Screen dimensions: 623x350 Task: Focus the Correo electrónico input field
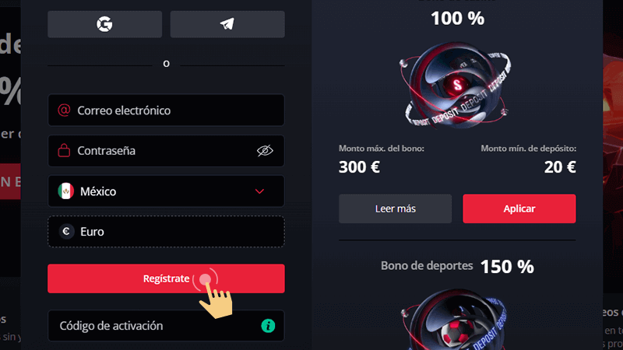click(x=166, y=110)
